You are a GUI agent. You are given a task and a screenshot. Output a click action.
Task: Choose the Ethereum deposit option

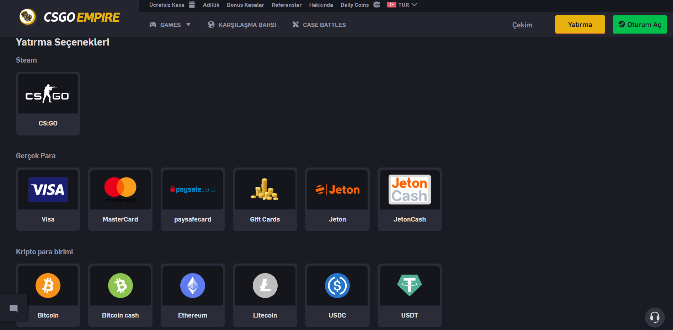click(x=192, y=286)
